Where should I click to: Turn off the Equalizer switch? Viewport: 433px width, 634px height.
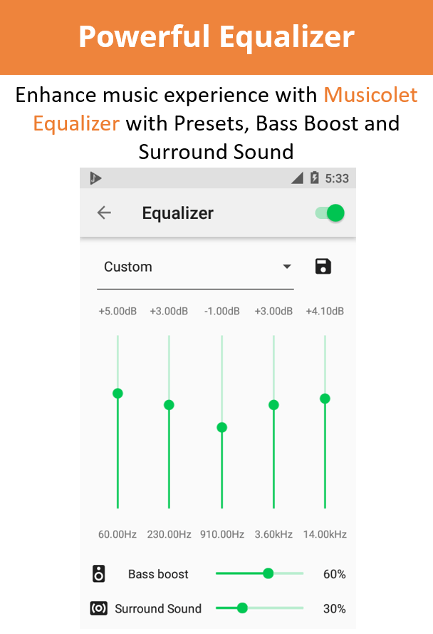point(330,213)
